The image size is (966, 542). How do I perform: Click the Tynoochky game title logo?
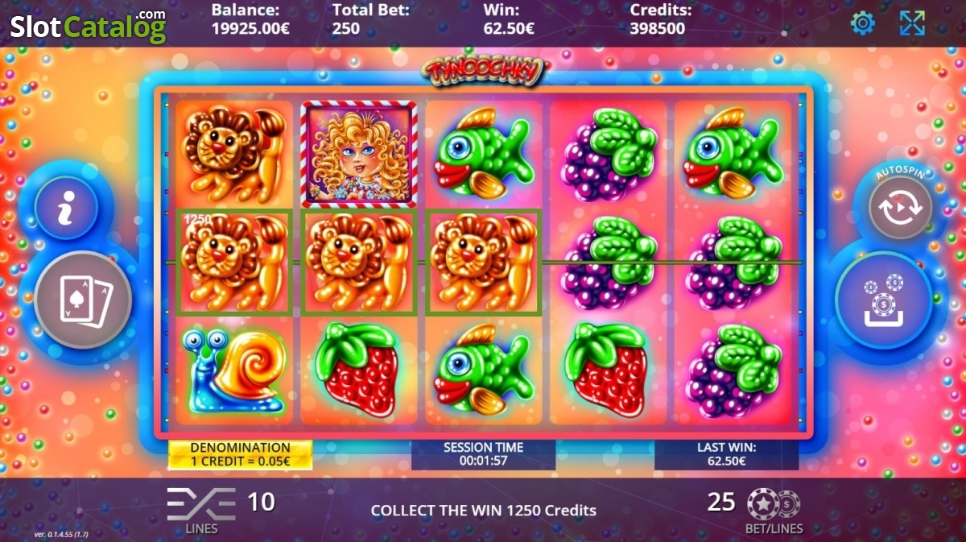484,69
